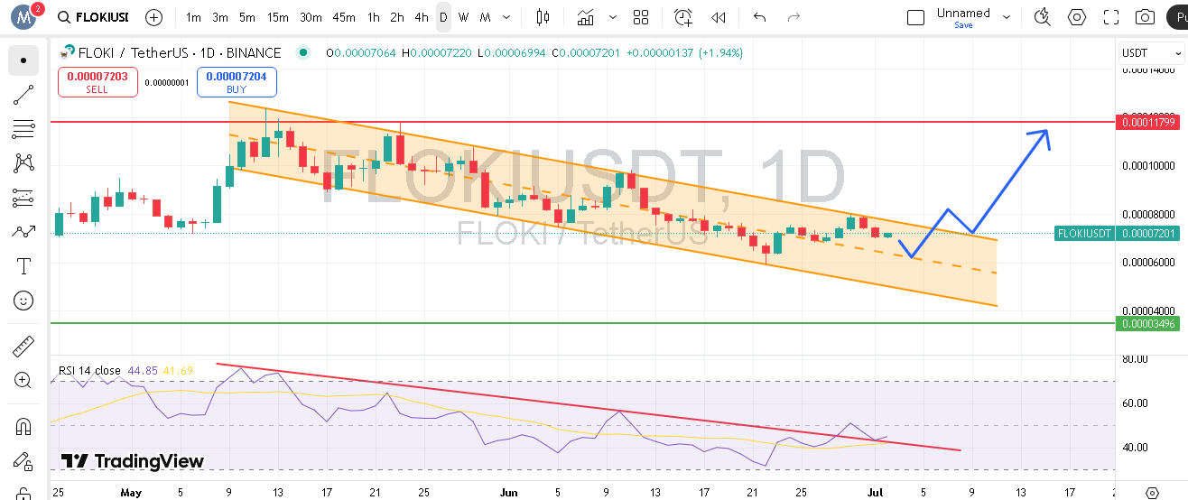Open the FLOKIUSDT symbol search
The image size is (1188, 500).
pyautogui.click(x=92, y=17)
